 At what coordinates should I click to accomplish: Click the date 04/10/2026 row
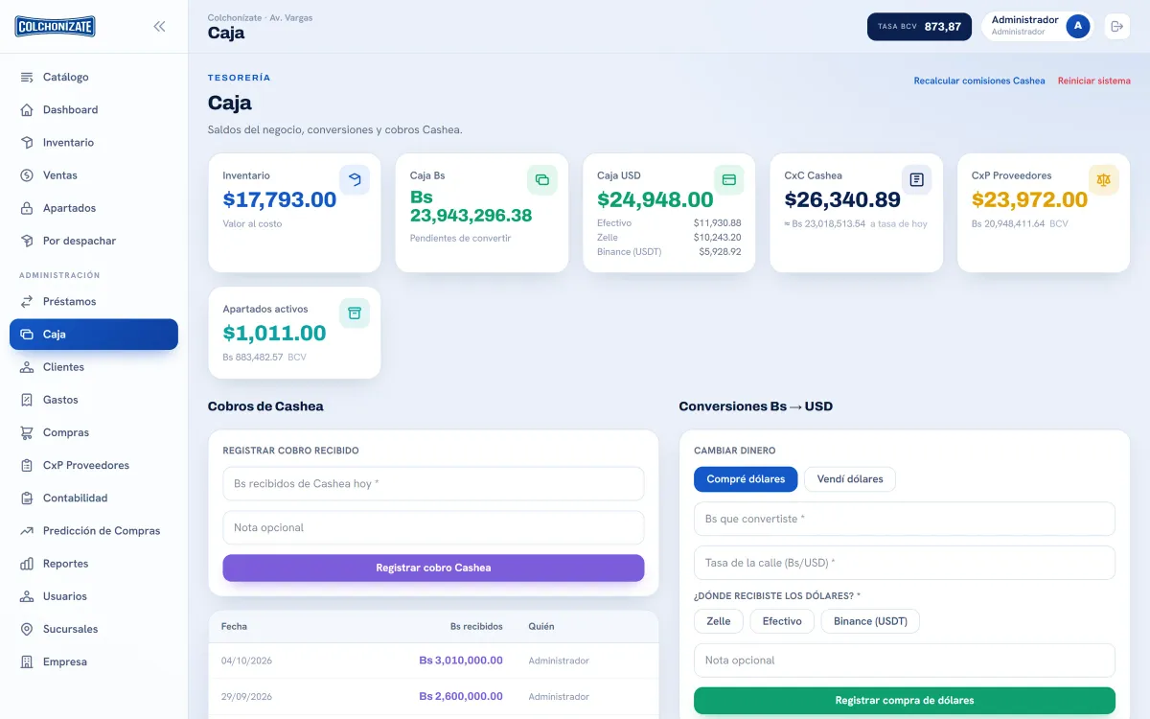pyautogui.click(x=433, y=661)
